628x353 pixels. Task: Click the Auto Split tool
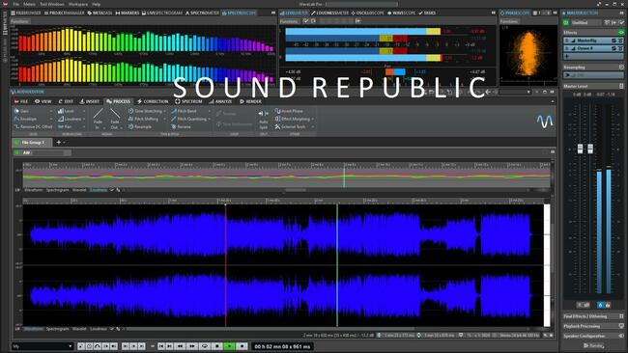tap(263, 120)
